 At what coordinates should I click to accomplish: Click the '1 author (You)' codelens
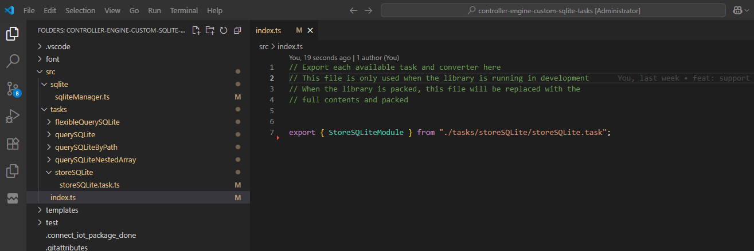(378, 58)
